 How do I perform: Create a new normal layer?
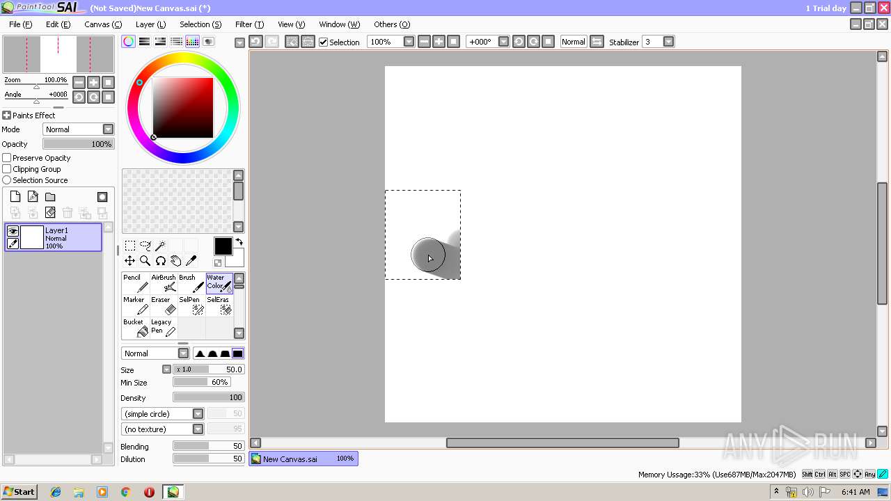point(15,197)
